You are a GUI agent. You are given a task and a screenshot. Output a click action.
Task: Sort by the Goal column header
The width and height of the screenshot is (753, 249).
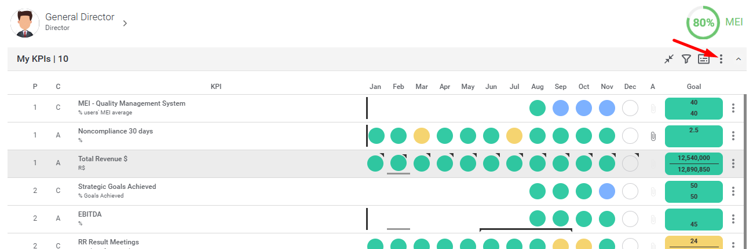tap(693, 87)
